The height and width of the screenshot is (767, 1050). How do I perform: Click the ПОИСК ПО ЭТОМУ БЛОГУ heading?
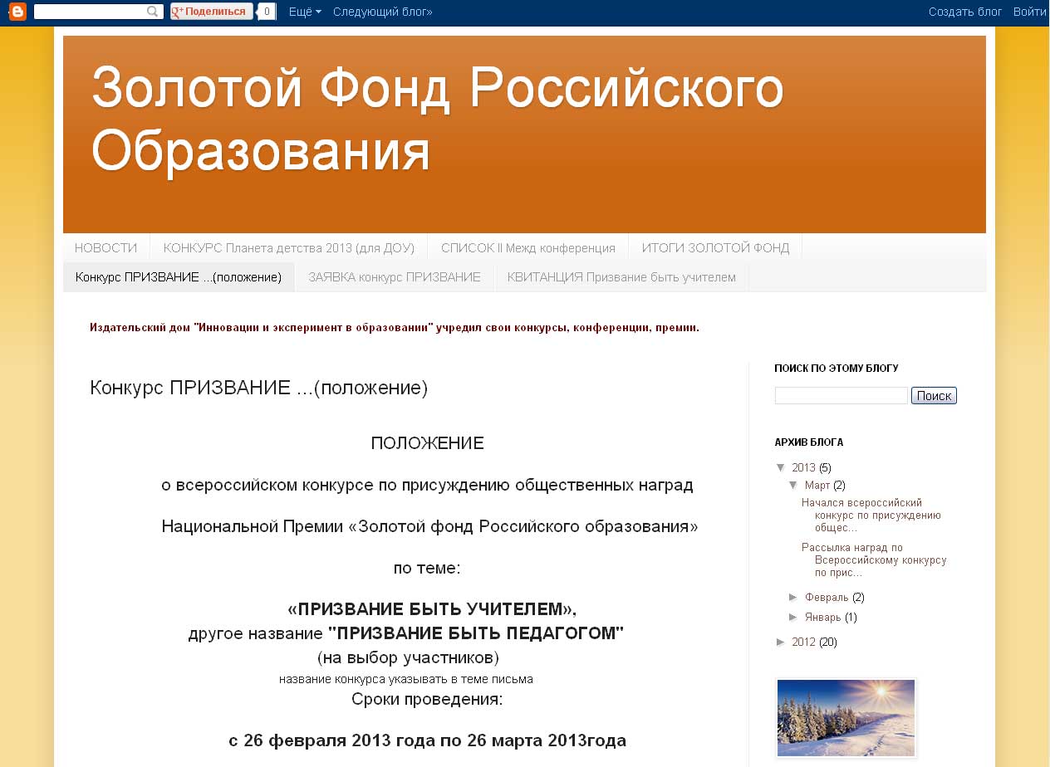coord(837,368)
